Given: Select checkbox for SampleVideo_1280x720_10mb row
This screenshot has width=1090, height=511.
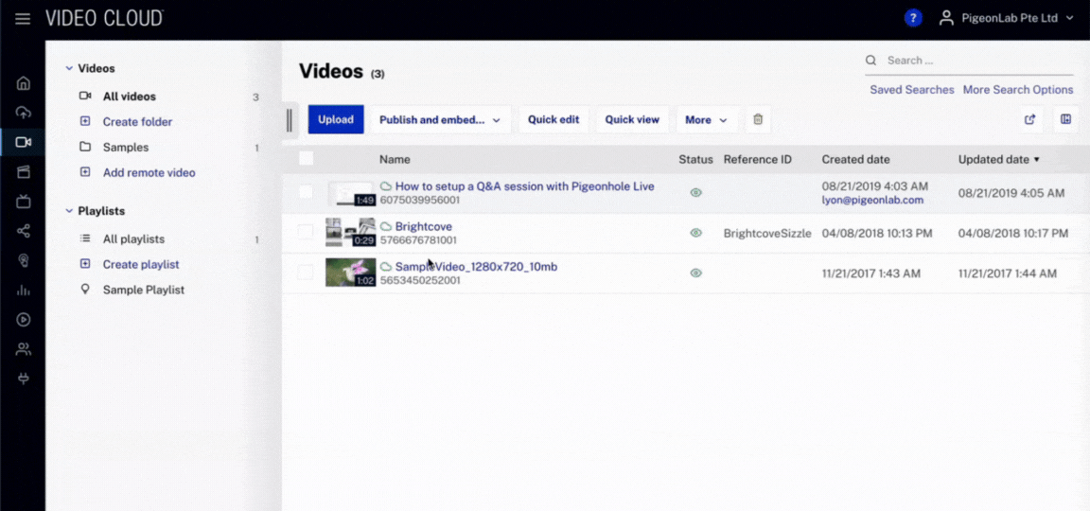Looking at the screenshot, I should pos(306,273).
